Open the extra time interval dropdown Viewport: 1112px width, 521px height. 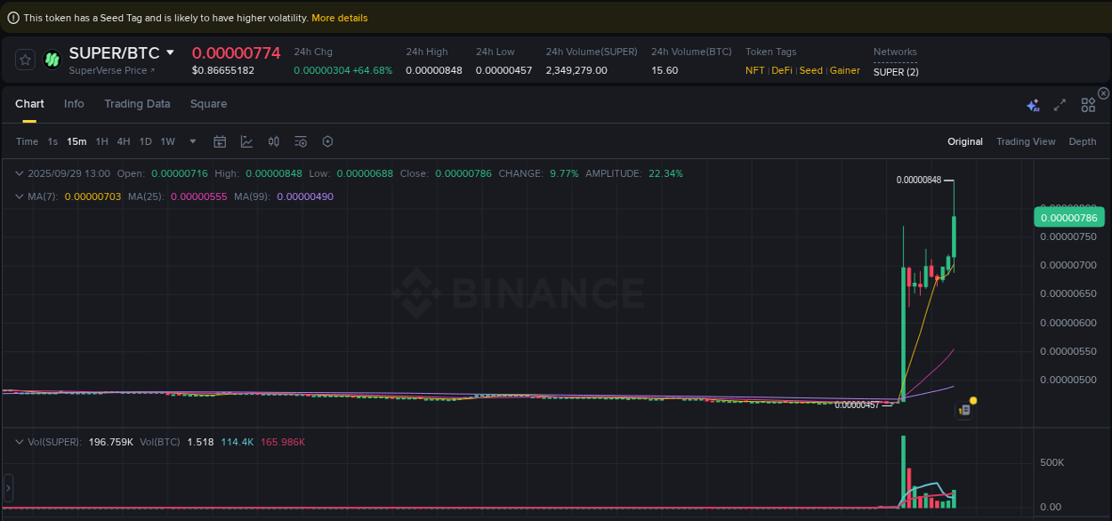(x=192, y=141)
